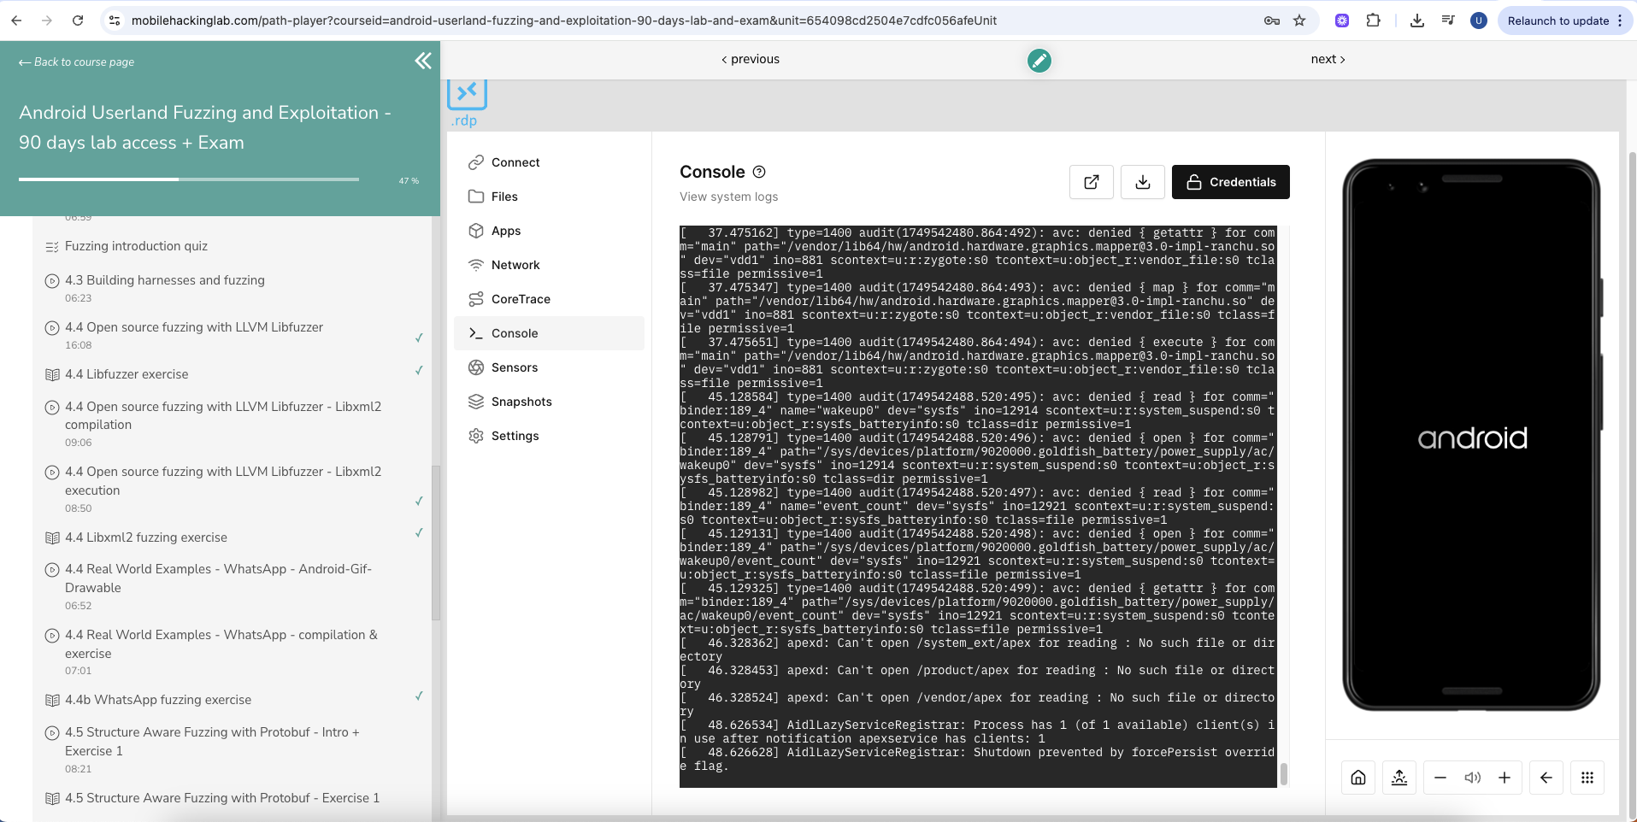Click the course progress bar
The width and height of the screenshot is (1637, 822).
tap(189, 179)
